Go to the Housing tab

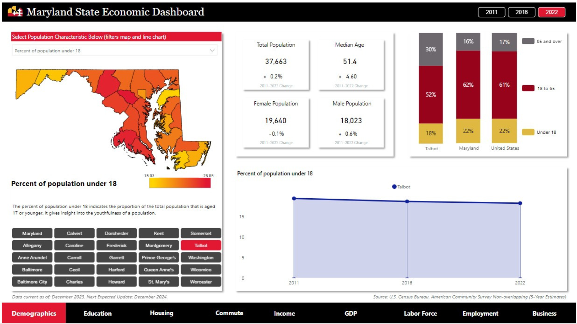[x=161, y=313]
